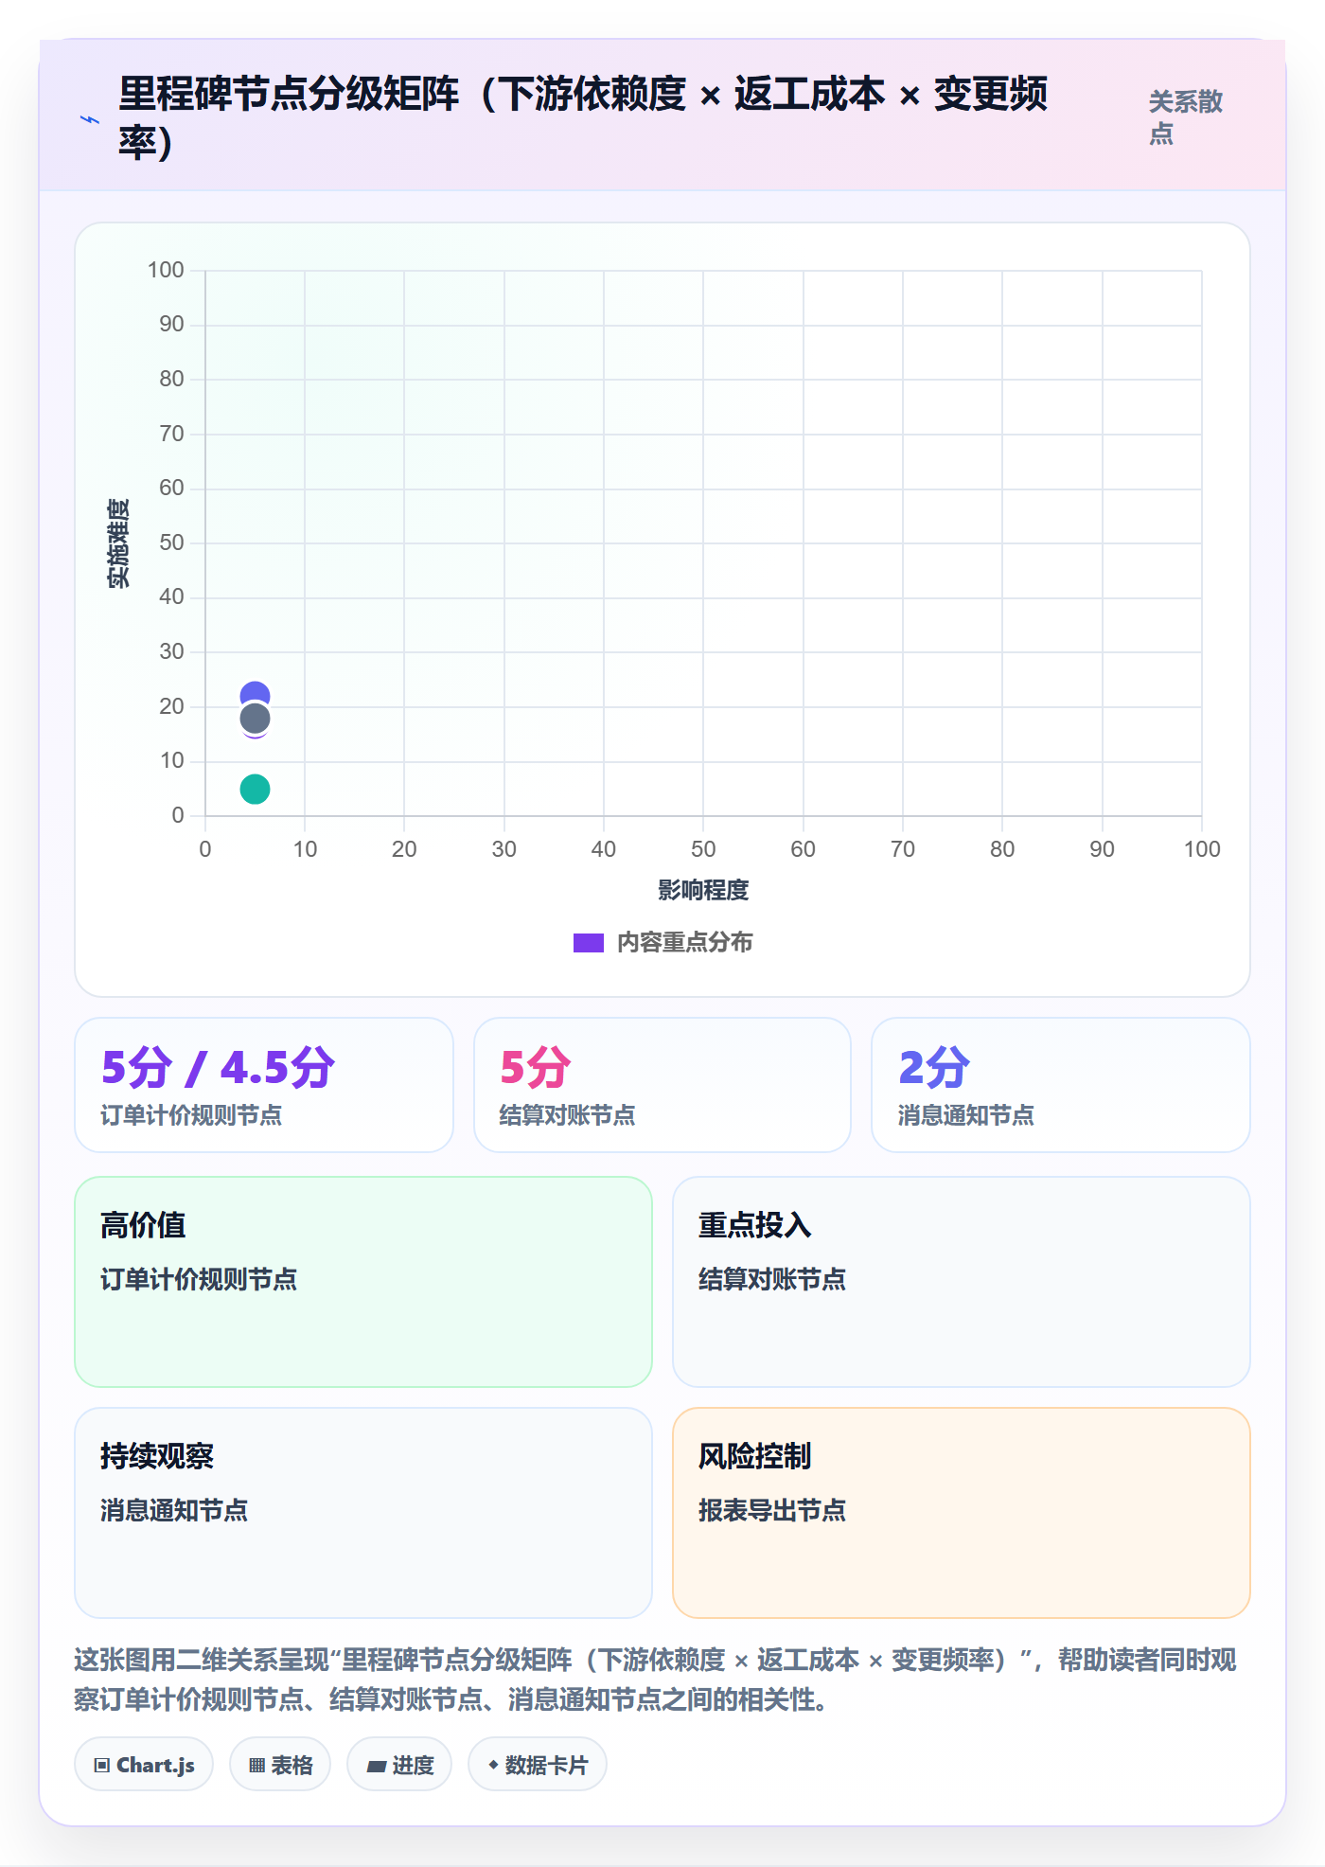Click the 报表导出节点 entry text
Image resolution: width=1325 pixels, height=1867 pixels.
[772, 1510]
